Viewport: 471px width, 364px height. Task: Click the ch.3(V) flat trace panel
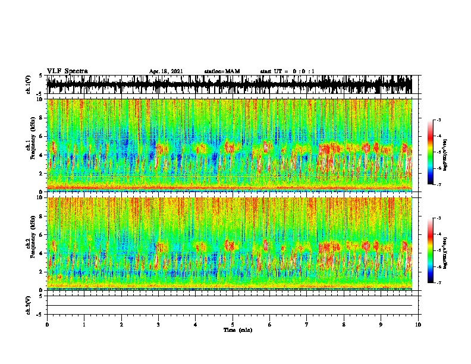point(233,305)
